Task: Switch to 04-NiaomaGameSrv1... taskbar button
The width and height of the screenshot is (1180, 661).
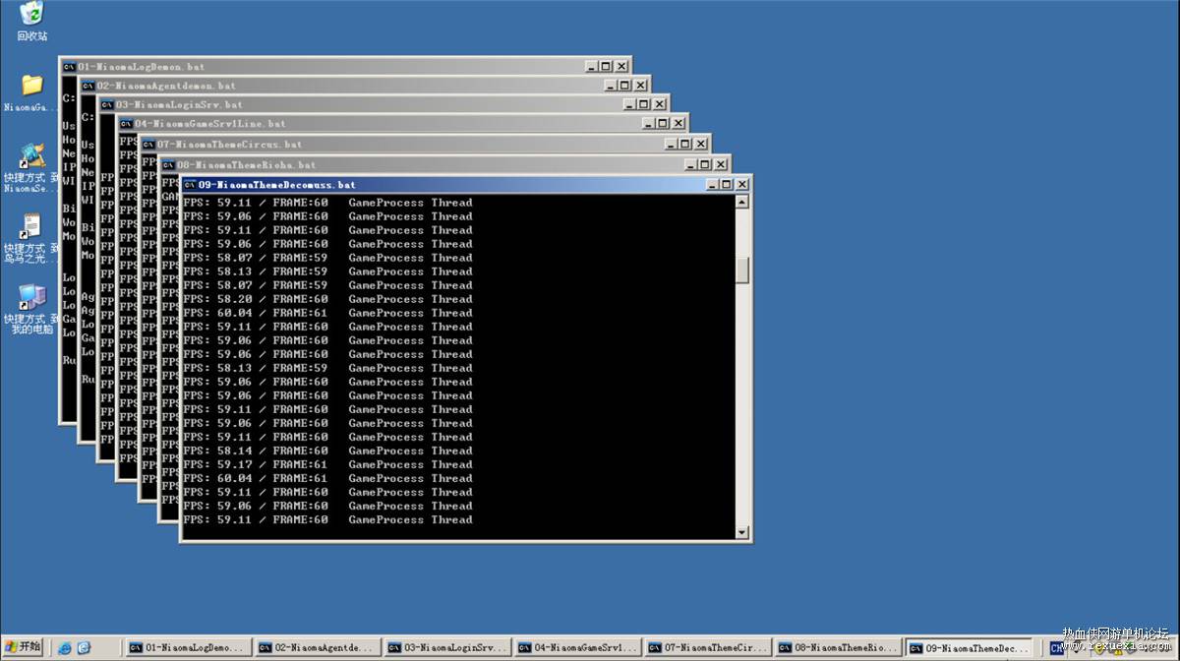Action: 577,648
